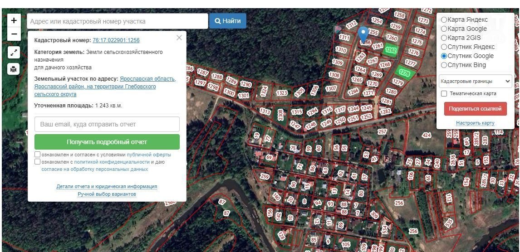Click Получить подробный отчет button
Screen dimensions: 520x252
point(107,142)
